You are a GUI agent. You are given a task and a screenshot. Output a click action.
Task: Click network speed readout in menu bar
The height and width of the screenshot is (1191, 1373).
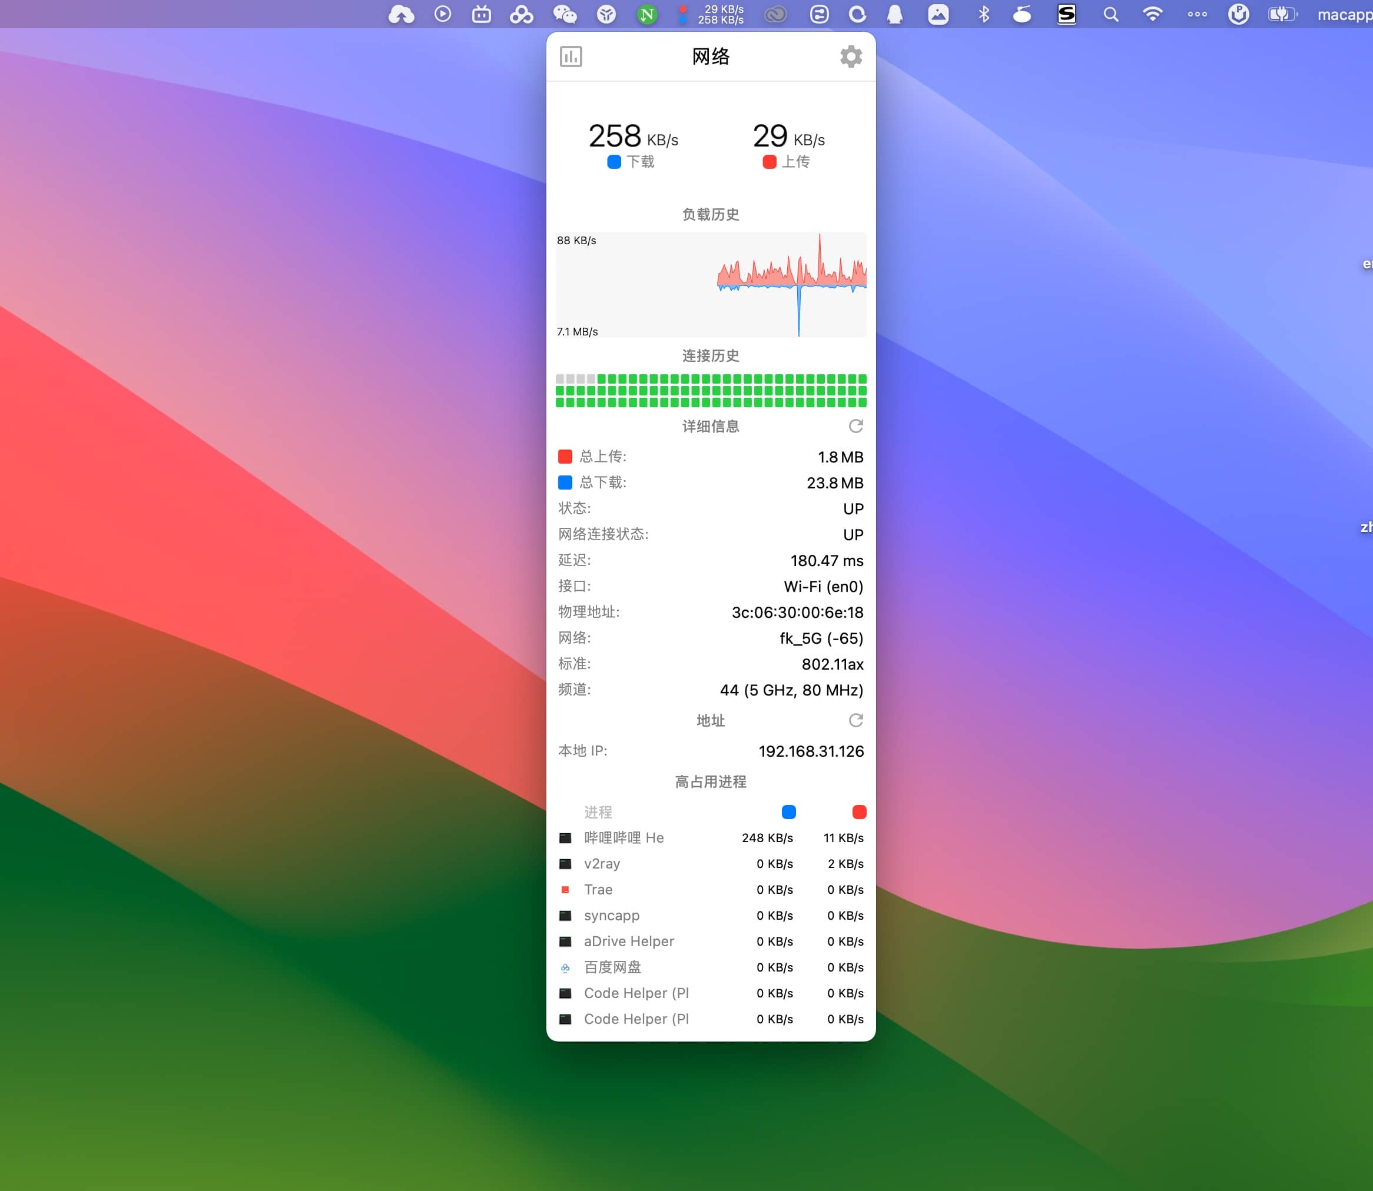coord(719,14)
